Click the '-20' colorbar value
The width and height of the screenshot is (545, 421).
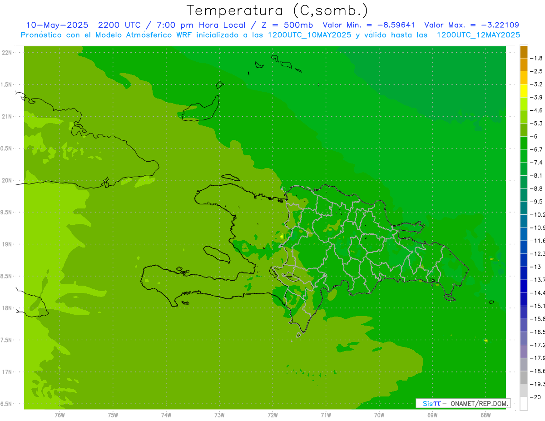pyautogui.click(x=535, y=397)
